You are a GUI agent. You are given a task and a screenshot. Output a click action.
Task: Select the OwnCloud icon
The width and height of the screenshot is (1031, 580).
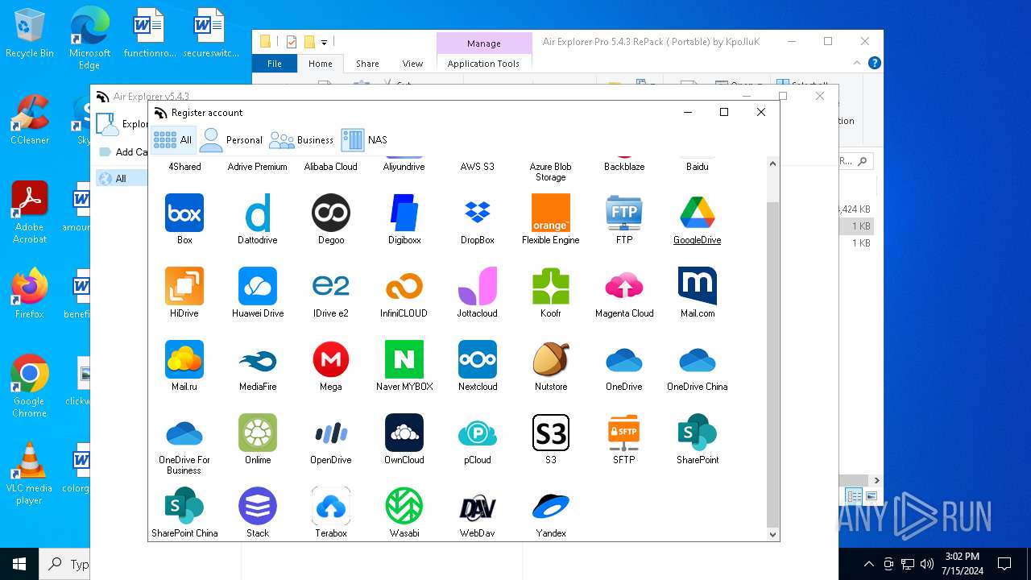[x=404, y=433]
